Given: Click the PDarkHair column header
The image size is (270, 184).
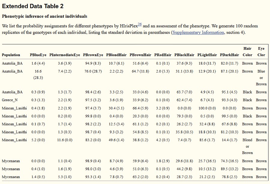Looking at the screenshot, I should [229, 55].
